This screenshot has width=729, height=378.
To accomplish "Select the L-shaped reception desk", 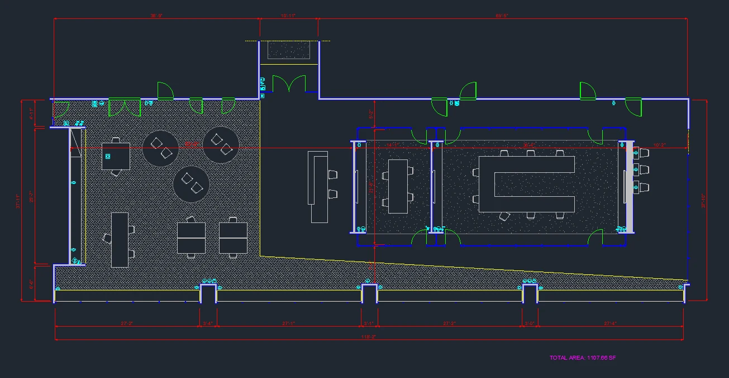I will [x=319, y=186].
